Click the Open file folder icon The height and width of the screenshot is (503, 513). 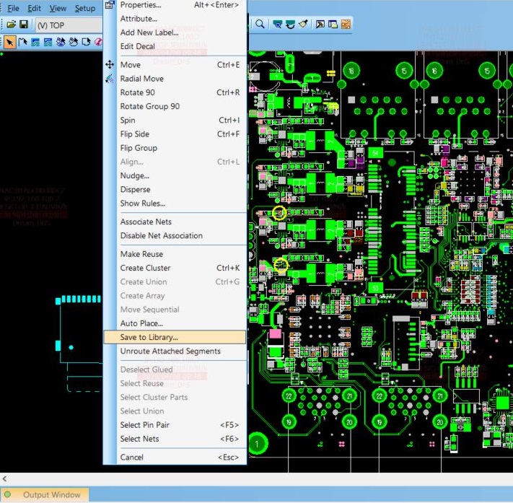[x=11, y=25]
